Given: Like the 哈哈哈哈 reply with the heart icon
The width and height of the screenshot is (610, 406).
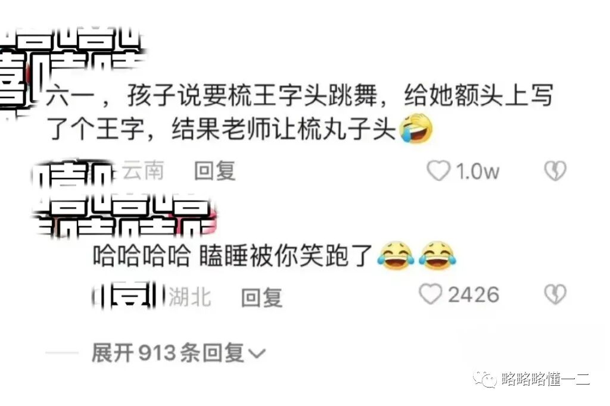Looking at the screenshot, I should pos(431,294).
